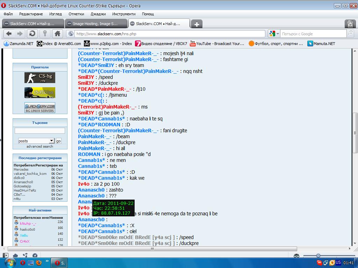Viewport: 358px width, 268px height.
Task: Open Mamuta.NET bookmark
Action: pos(321,44)
